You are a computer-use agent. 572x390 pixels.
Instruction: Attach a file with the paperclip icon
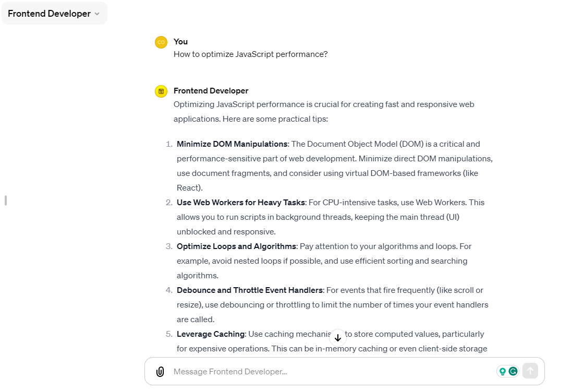click(160, 371)
